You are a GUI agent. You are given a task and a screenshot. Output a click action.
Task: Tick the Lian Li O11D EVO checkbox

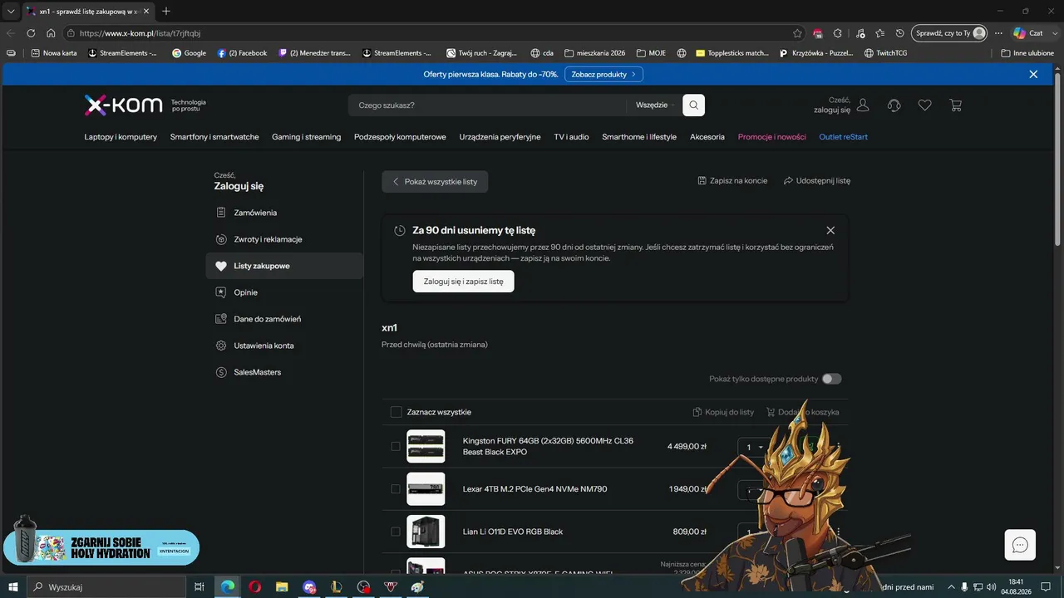pyautogui.click(x=396, y=532)
